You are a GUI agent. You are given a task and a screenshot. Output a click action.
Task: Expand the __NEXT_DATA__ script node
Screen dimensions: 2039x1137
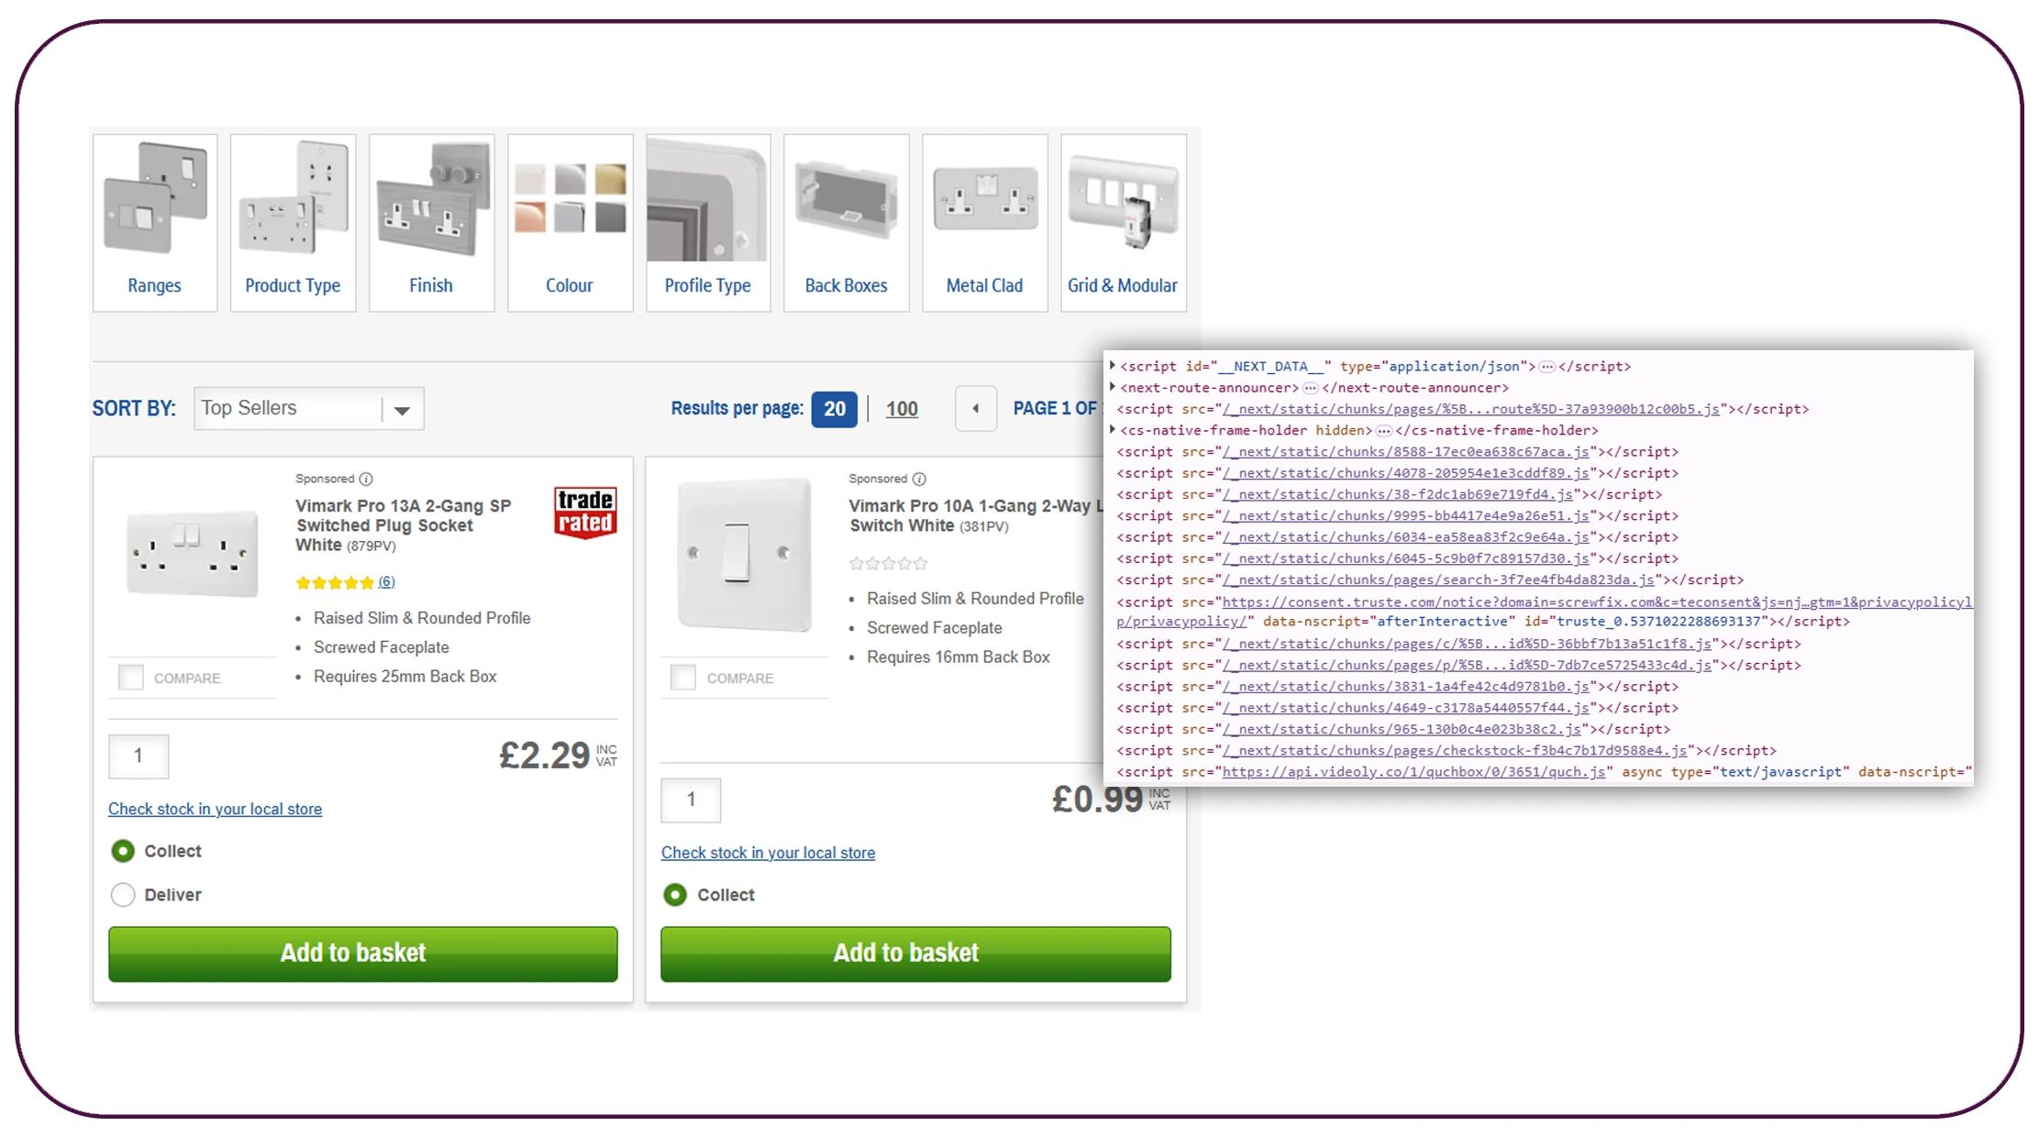click(1113, 365)
